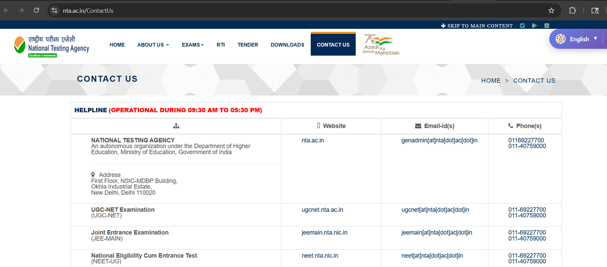The image size is (607, 267).
Task: Open the Google Play icon in top bar
Action: click(535, 25)
